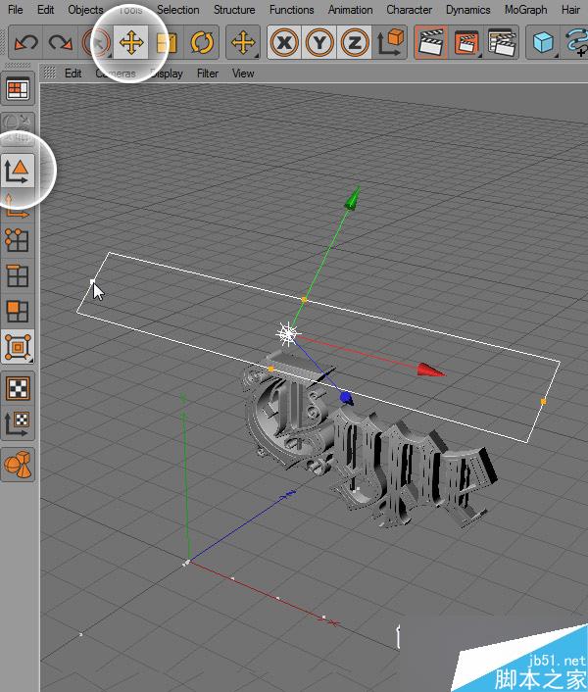
Task: Click the viewport panel grip handle
Action: tap(49, 73)
